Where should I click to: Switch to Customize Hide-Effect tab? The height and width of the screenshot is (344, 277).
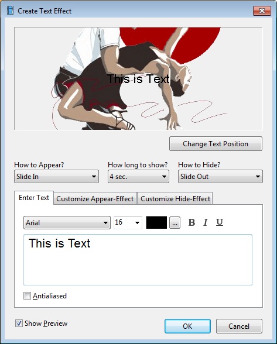click(175, 198)
